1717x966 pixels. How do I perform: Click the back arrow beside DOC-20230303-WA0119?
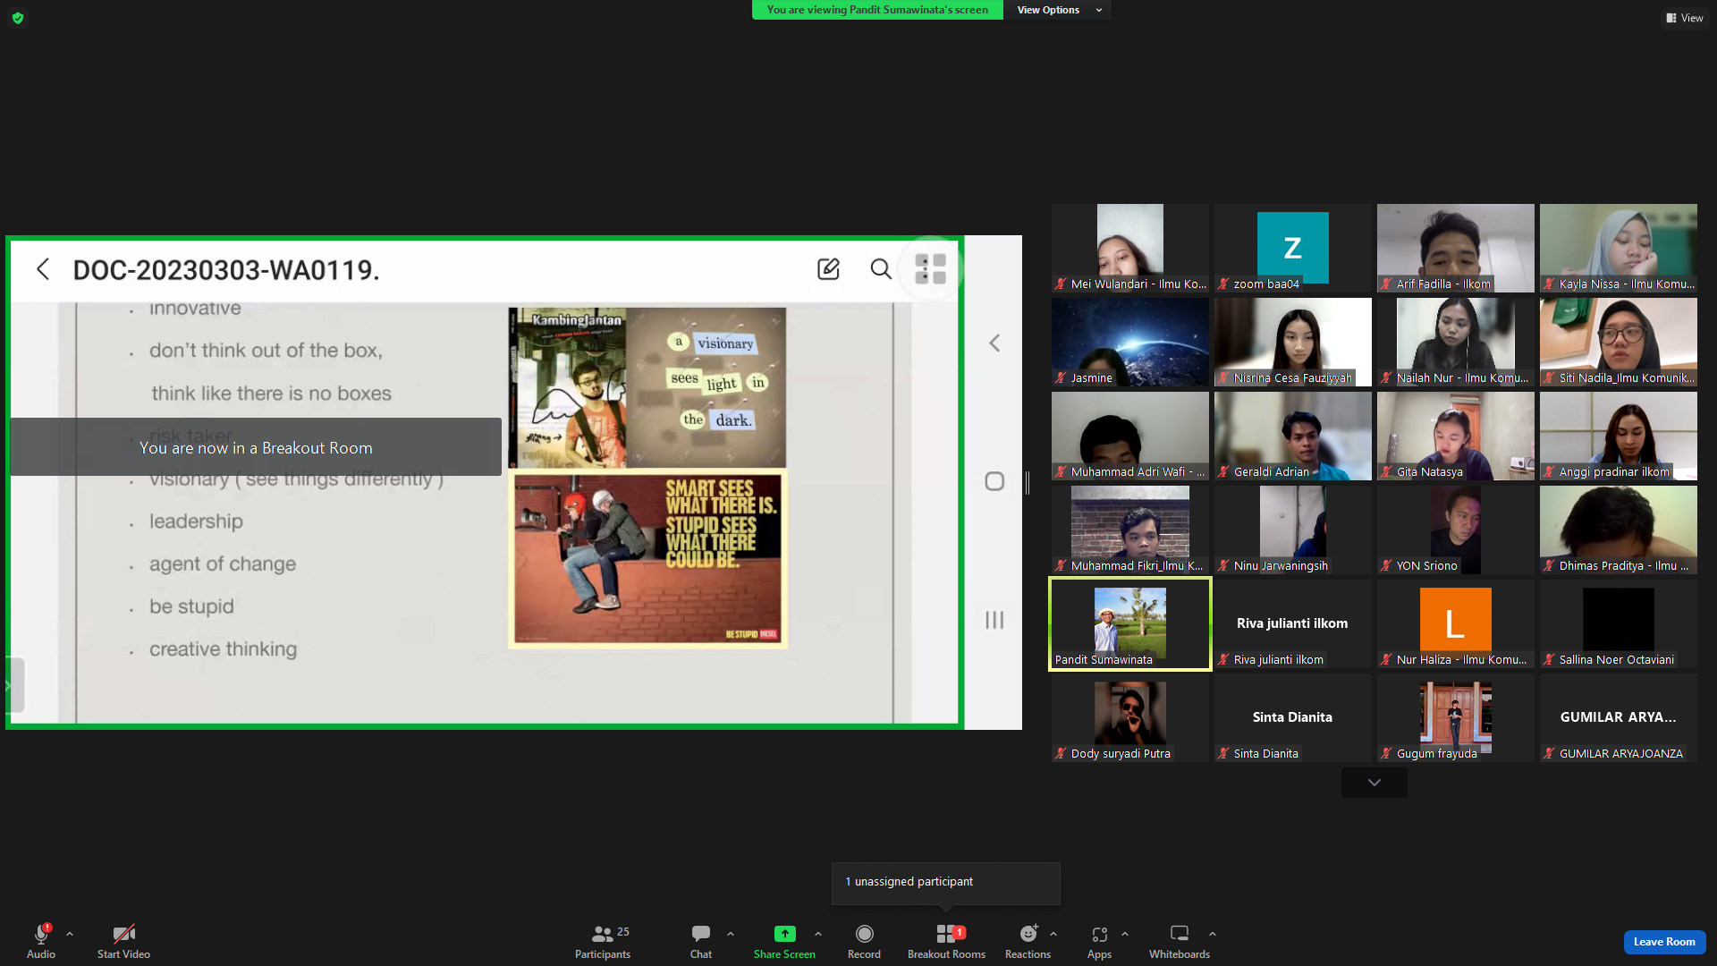43,269
